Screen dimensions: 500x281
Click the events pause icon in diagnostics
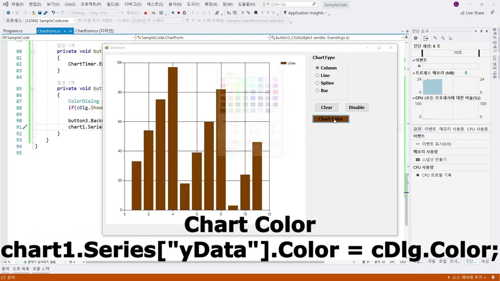point(419,66)
